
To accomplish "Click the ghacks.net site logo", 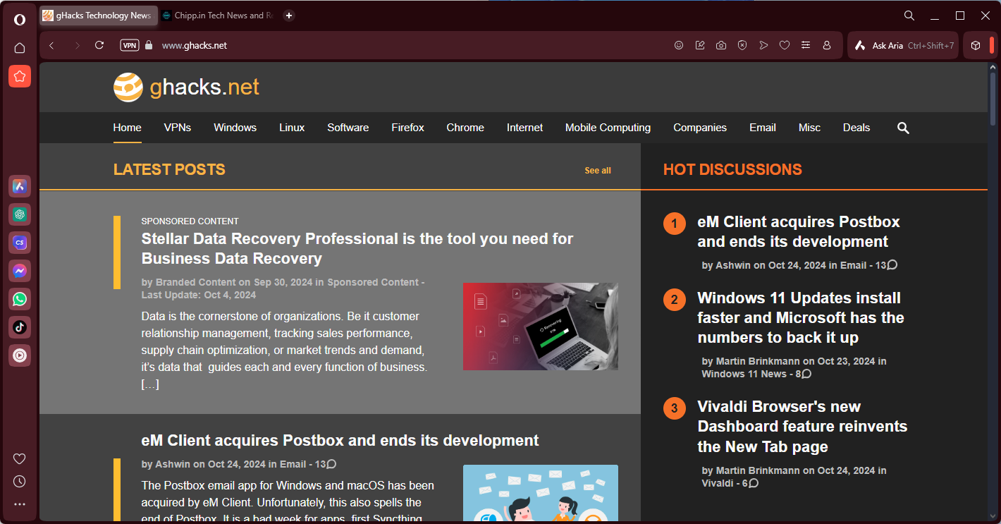I will tap(187, 87).
